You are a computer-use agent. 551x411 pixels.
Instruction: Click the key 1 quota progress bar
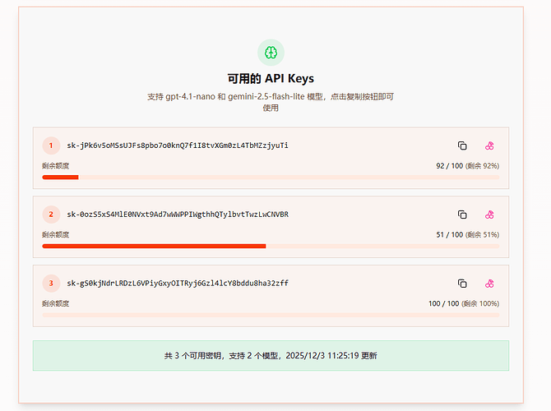click(x=271, y=177)
